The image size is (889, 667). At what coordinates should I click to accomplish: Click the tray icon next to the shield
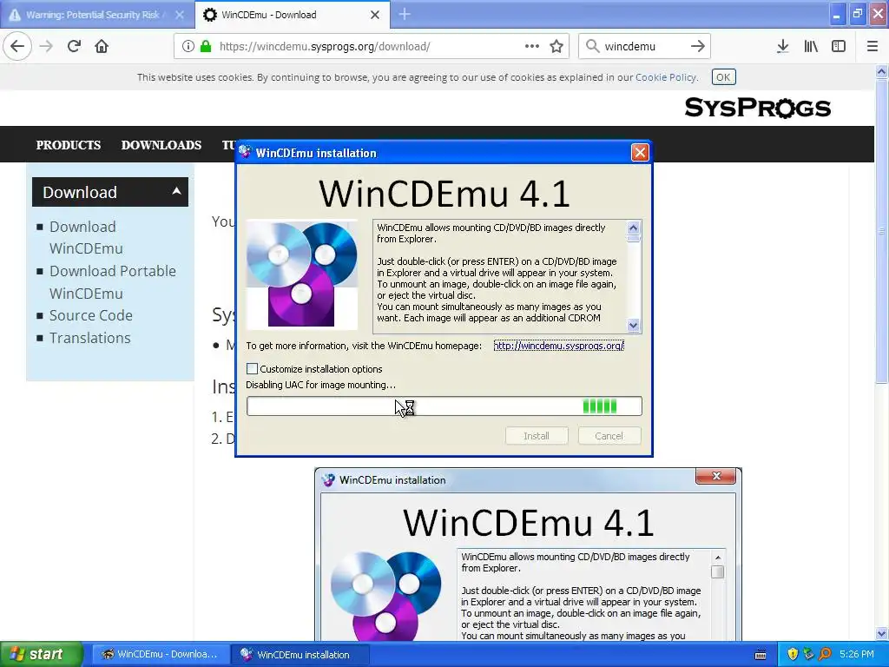pyautogui.click(x=808, y=654)
